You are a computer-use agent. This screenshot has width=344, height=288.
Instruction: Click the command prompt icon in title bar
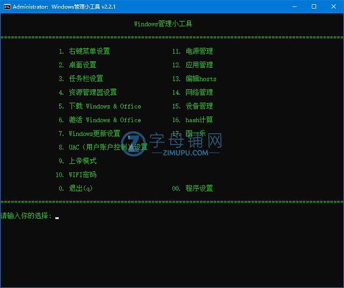pos(6,6)
